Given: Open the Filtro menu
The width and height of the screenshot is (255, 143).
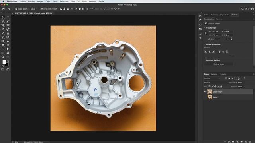Looking at the screenshot, I should tap(73, 2).
